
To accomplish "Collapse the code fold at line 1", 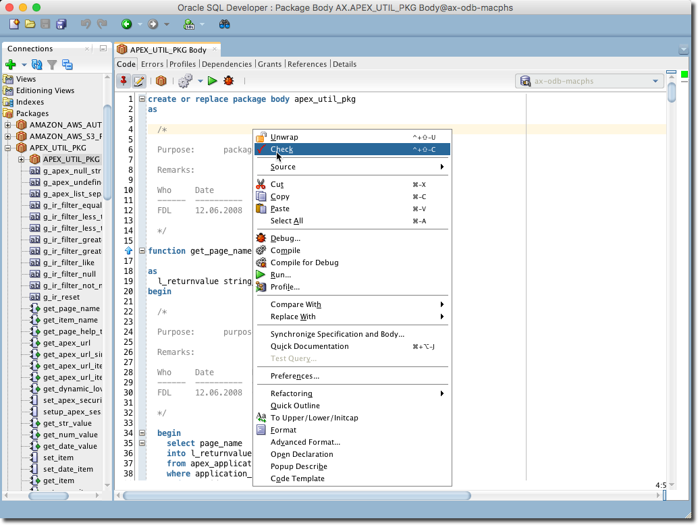I will (142, 99).
